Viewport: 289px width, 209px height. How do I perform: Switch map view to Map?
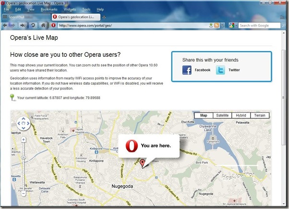pyautogui.click(x=204, y=116)
